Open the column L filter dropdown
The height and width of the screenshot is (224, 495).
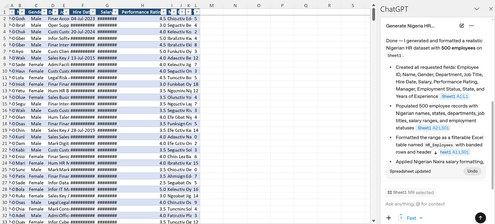pos(196,12)
